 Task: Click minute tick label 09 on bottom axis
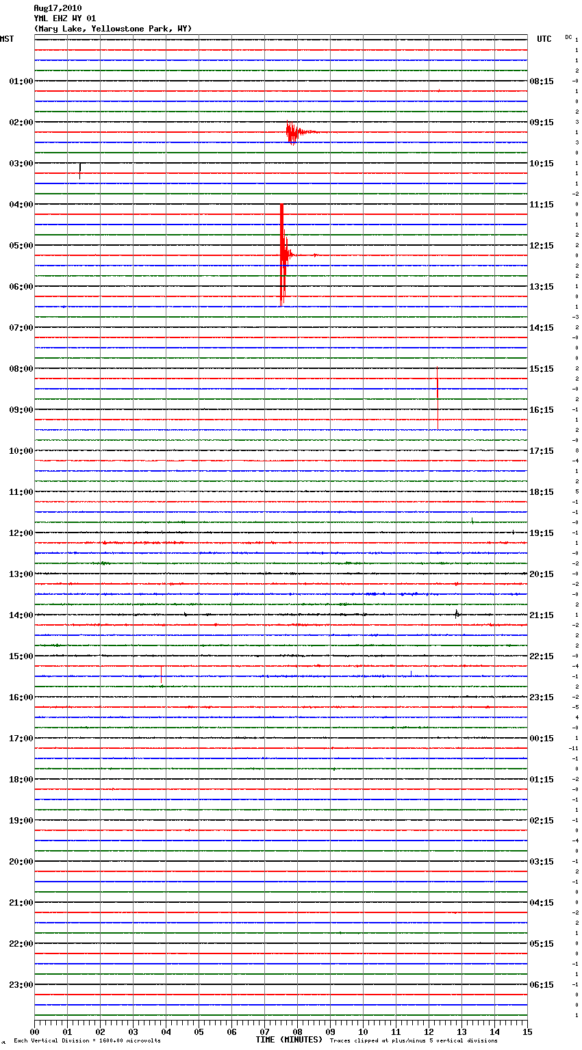click(x=330, y=1032)
